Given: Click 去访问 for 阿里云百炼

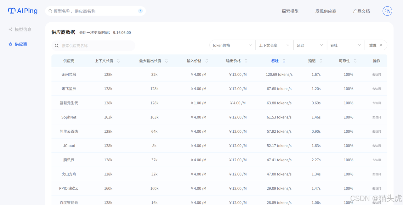Looking at the screenshot, I should (x=377, y=131).
